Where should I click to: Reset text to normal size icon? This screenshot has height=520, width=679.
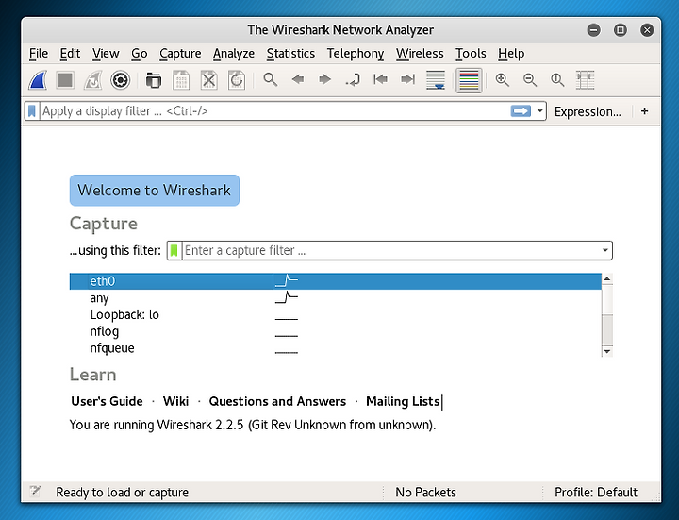(557, 79)
